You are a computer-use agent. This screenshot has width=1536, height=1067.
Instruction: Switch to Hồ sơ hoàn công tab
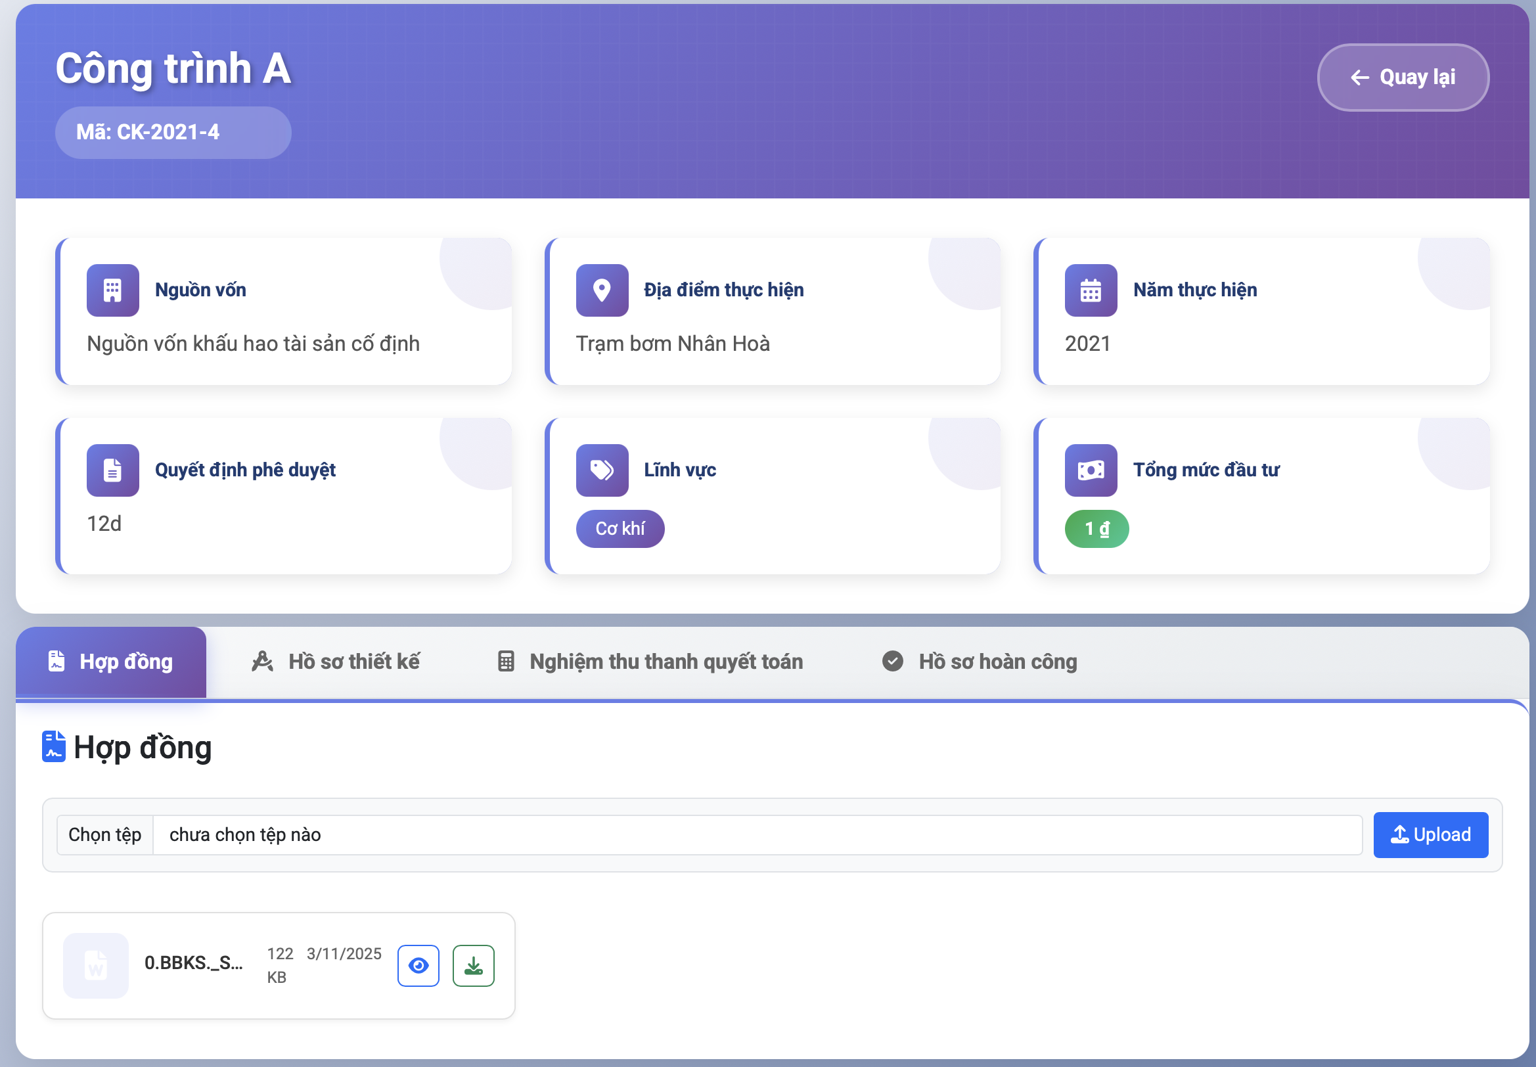980,662
